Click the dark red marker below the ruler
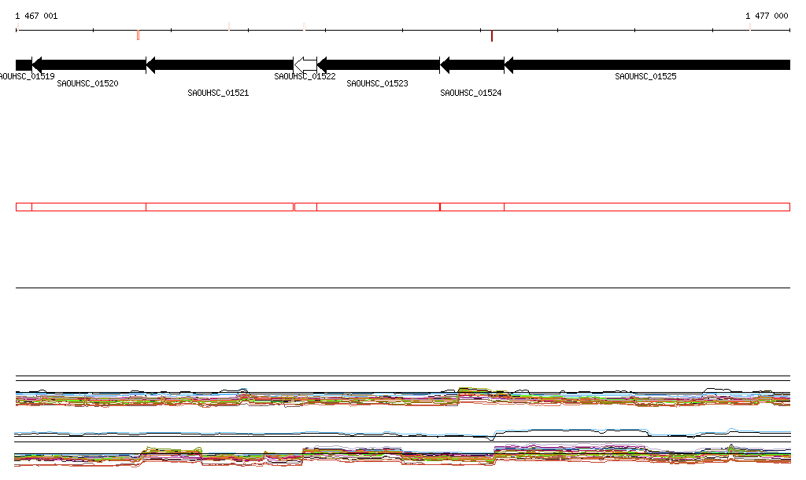 coord(492,36)
